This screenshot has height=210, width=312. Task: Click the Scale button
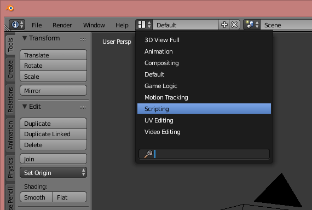[53, 77]
